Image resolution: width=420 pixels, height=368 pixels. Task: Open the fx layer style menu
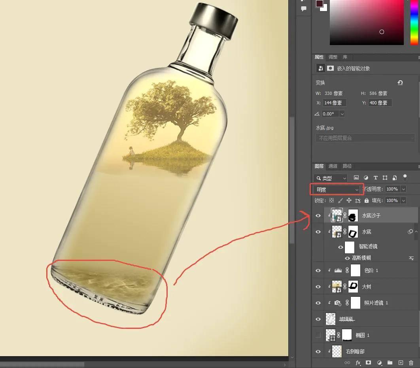[358, 362]
